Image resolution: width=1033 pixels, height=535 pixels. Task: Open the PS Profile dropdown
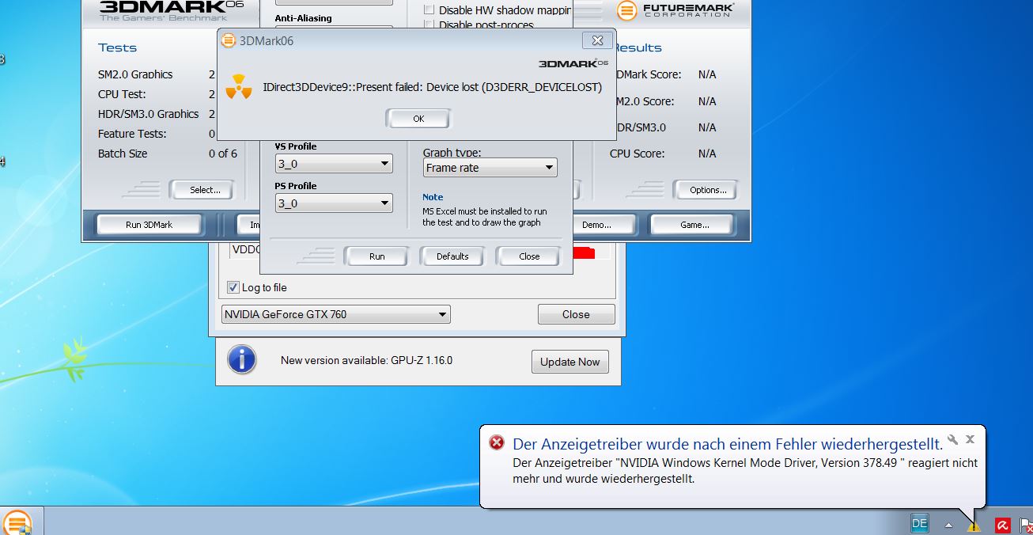point(333,203)
